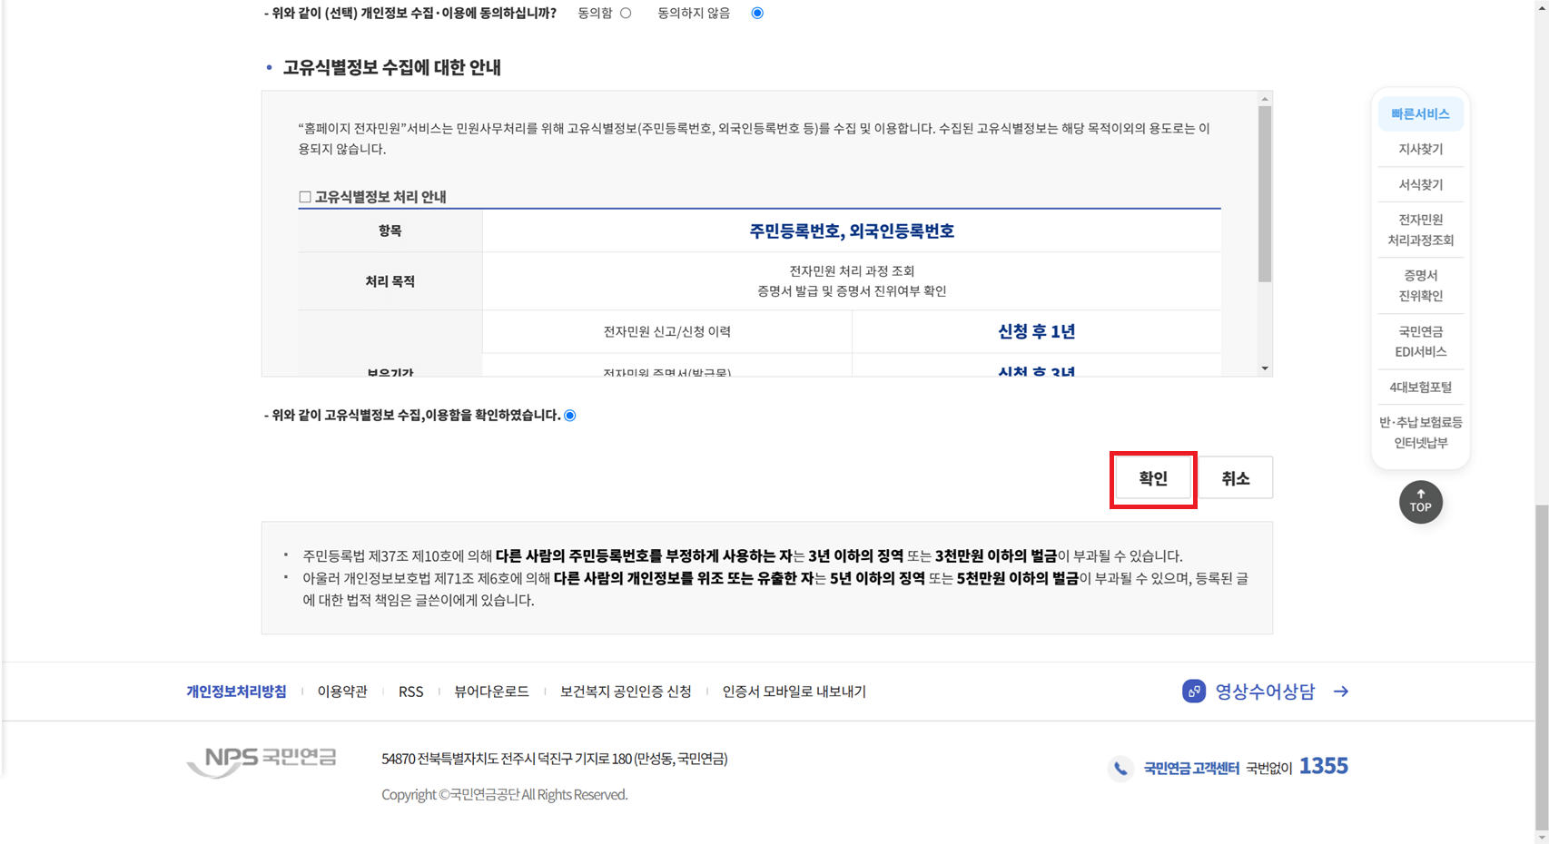Open 서식찾기 from the quick menu
The height and width of the screenshot is (844, 1549).
pyautogui.click(x=1420, y=184)
